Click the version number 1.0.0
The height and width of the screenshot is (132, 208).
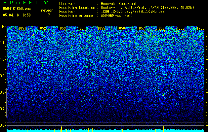click(45, 3)
